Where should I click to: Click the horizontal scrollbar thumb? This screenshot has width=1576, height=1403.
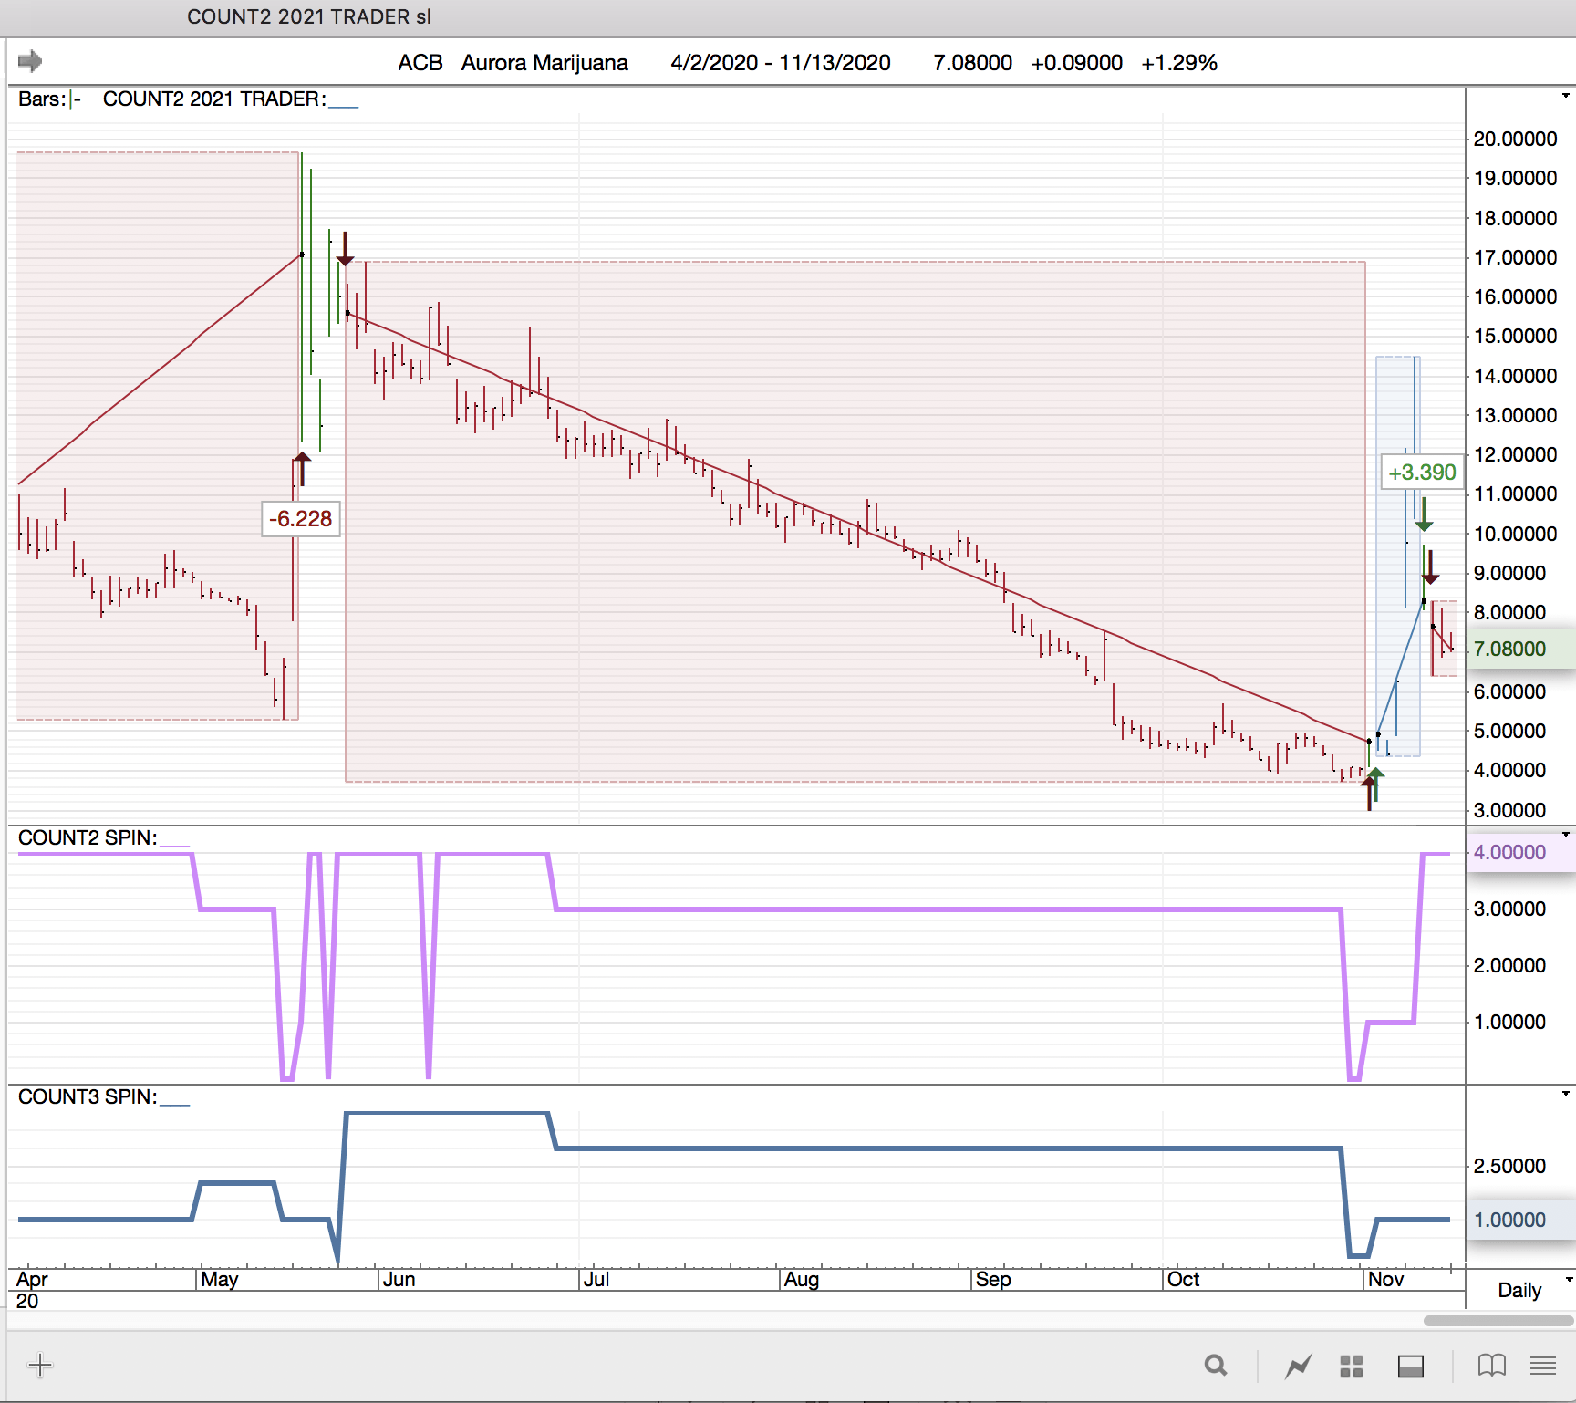[x=1498, y=1320]
